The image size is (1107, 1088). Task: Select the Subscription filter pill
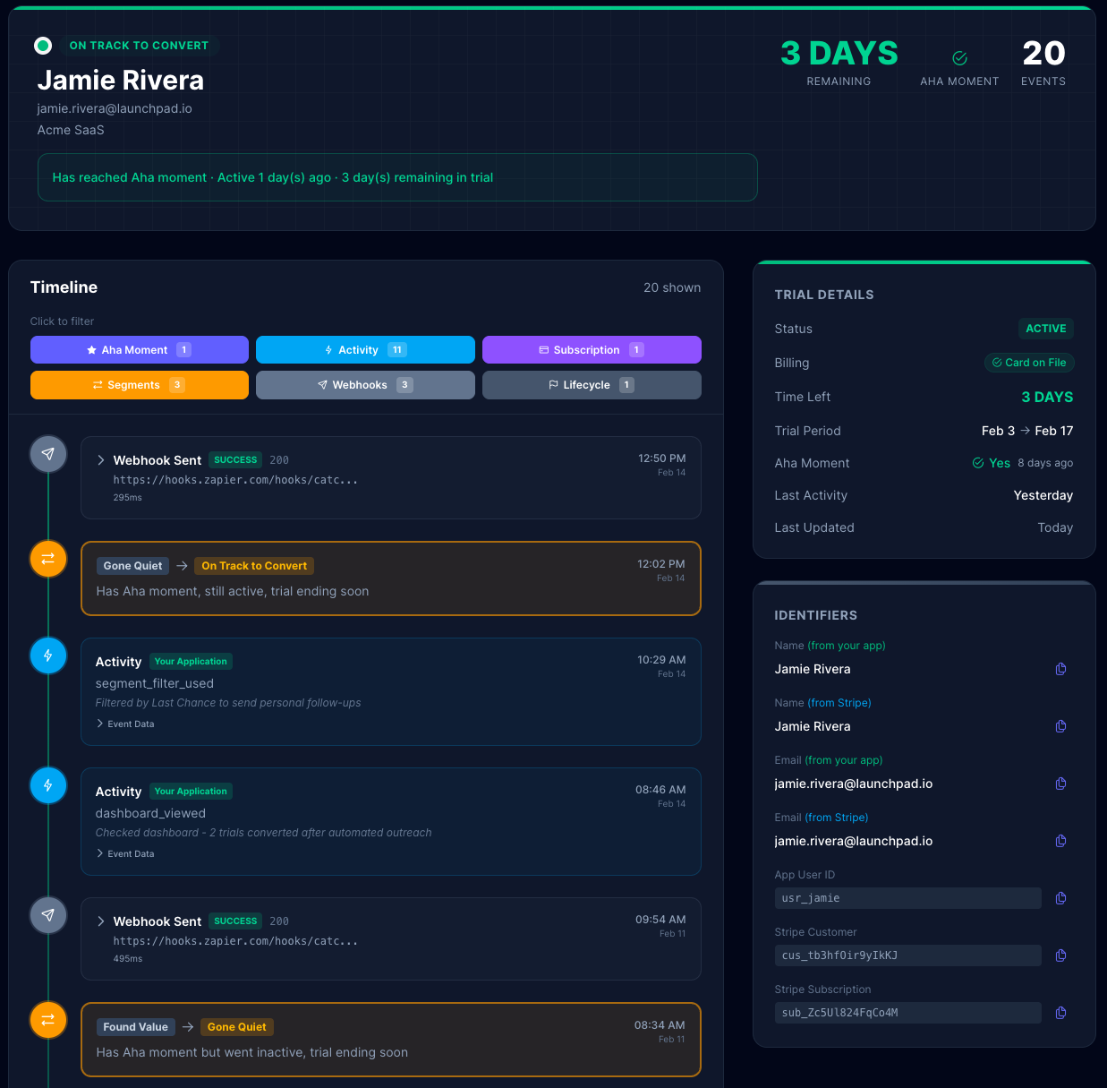[591, 349]
